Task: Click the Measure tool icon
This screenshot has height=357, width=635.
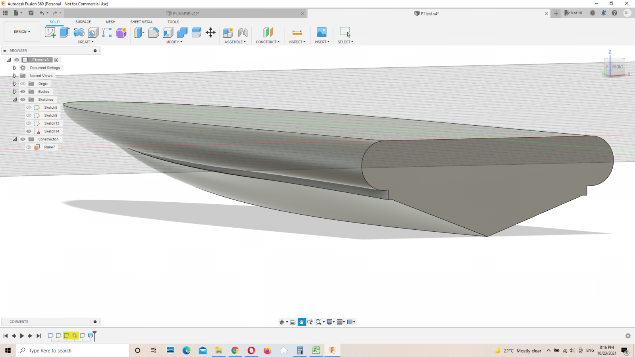Action: (x=297, y=32)
